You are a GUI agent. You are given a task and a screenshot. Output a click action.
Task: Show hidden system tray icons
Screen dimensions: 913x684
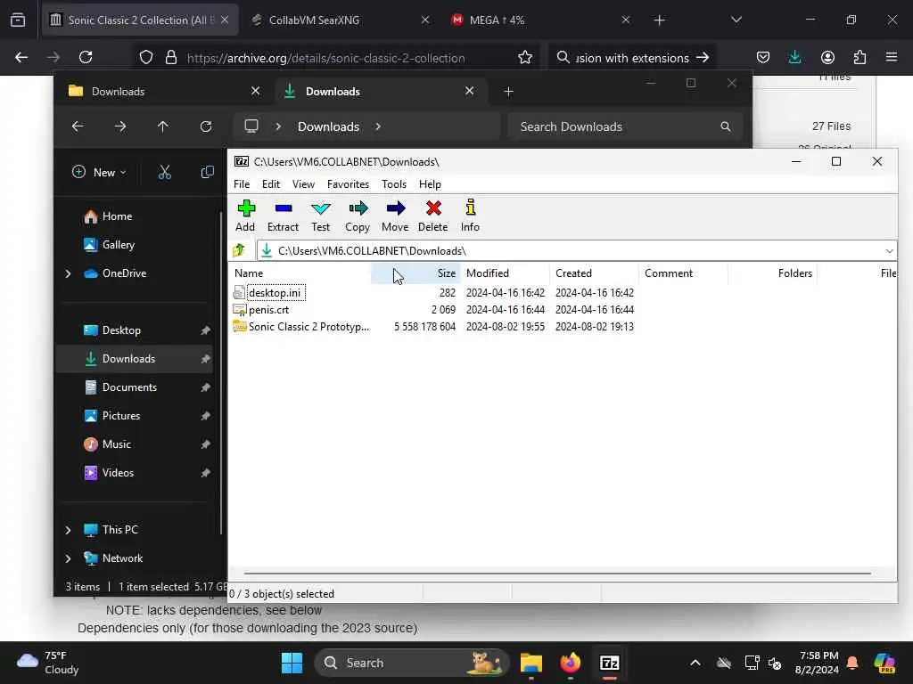(x=695, y=663)
